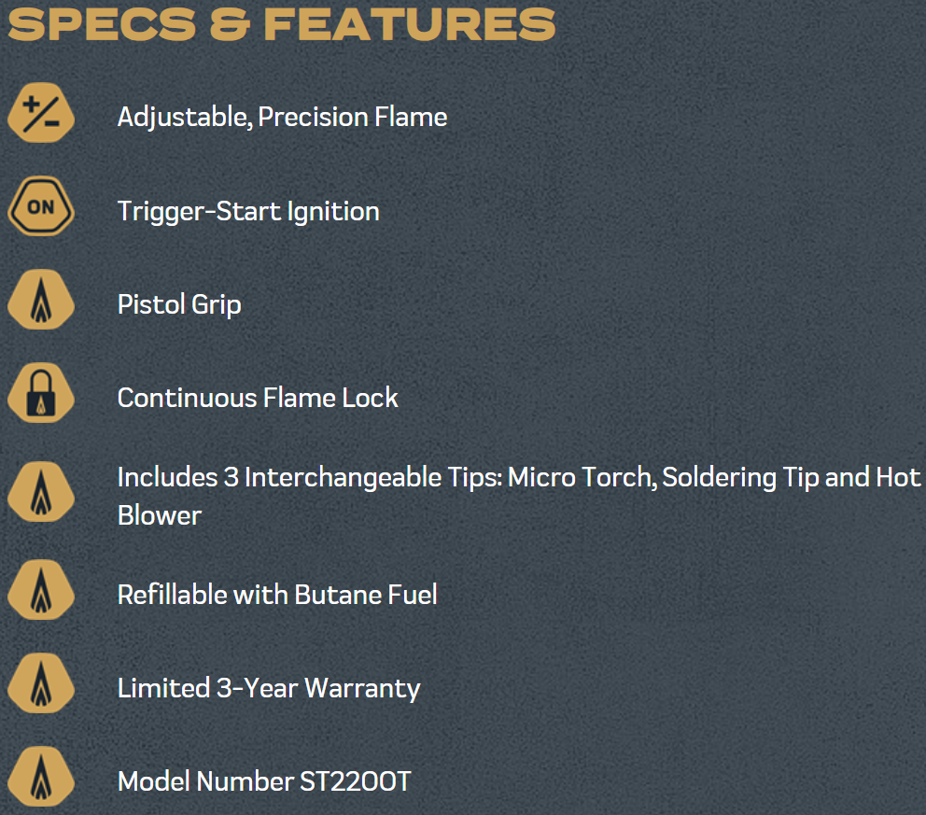Click the flame icon beside Refillable with Butane
Viewport: 926px width, 815px height.
(40, 594)
